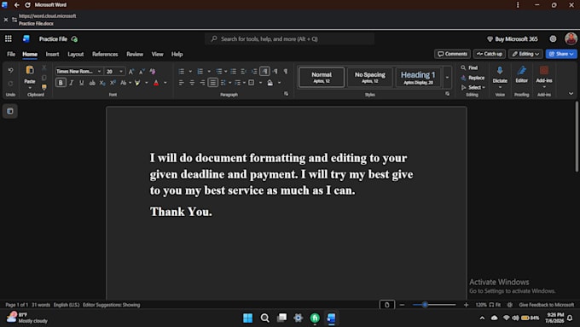Switch to the Insert tab
Image resolution: width=580 pixels, height=327 pixels.
pyautogui.click(x=52, y=54)
